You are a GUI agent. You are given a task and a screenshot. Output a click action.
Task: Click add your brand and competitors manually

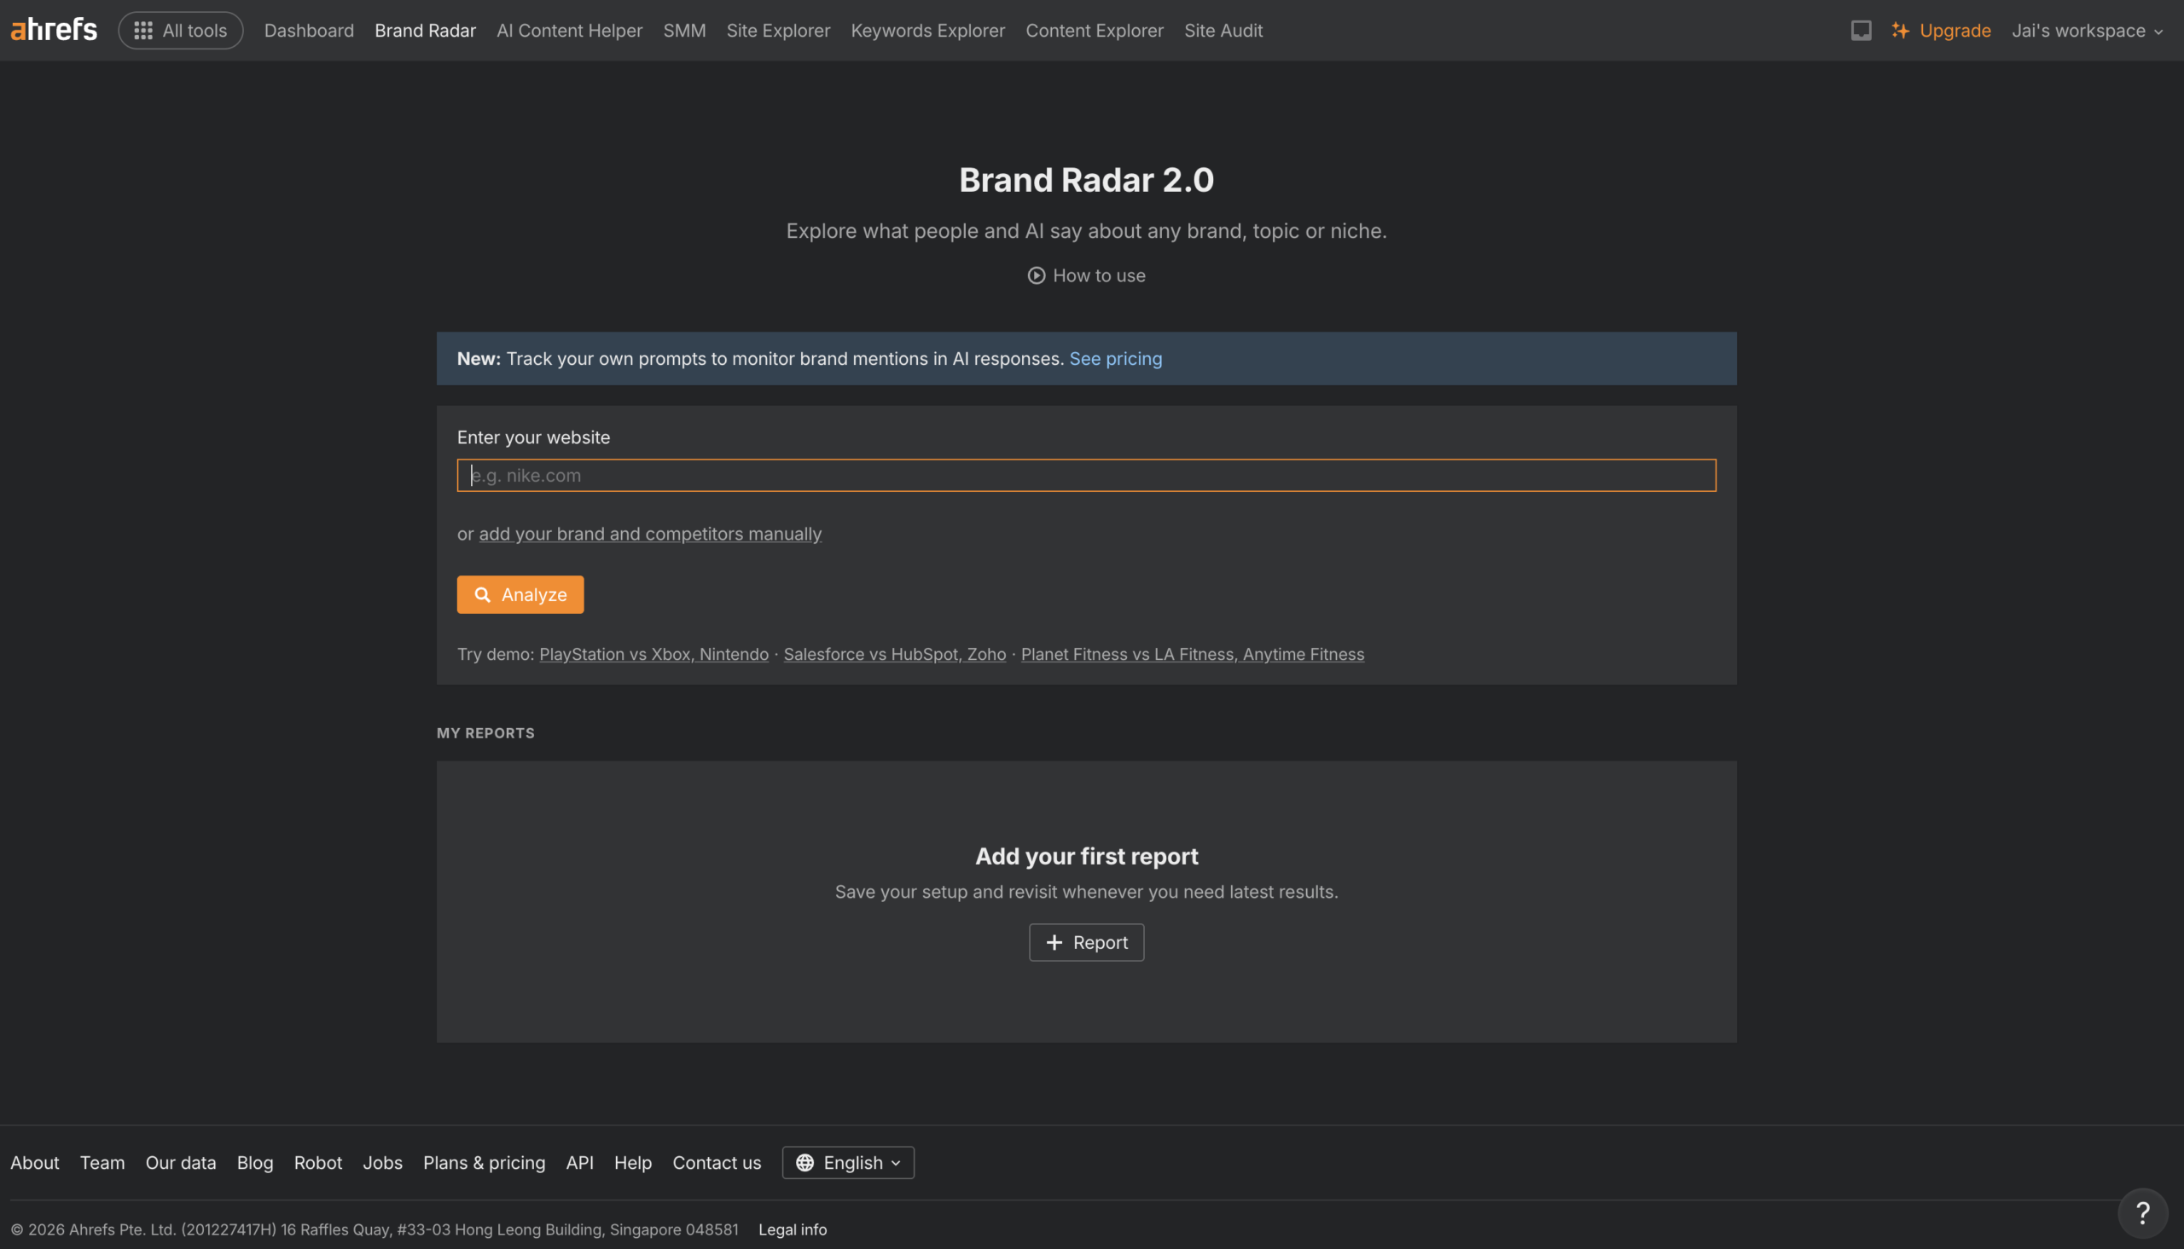pyautogui.click(x=650, y=534)
